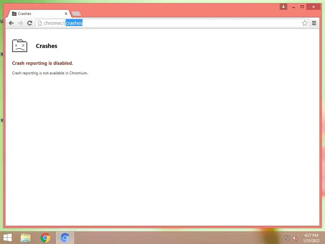Open the clock showing 4:27 PM
Screen dimensions: 325x244
pyautogui.click(x=311, y=238)
